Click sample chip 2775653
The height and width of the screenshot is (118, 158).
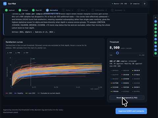[136, 75]
